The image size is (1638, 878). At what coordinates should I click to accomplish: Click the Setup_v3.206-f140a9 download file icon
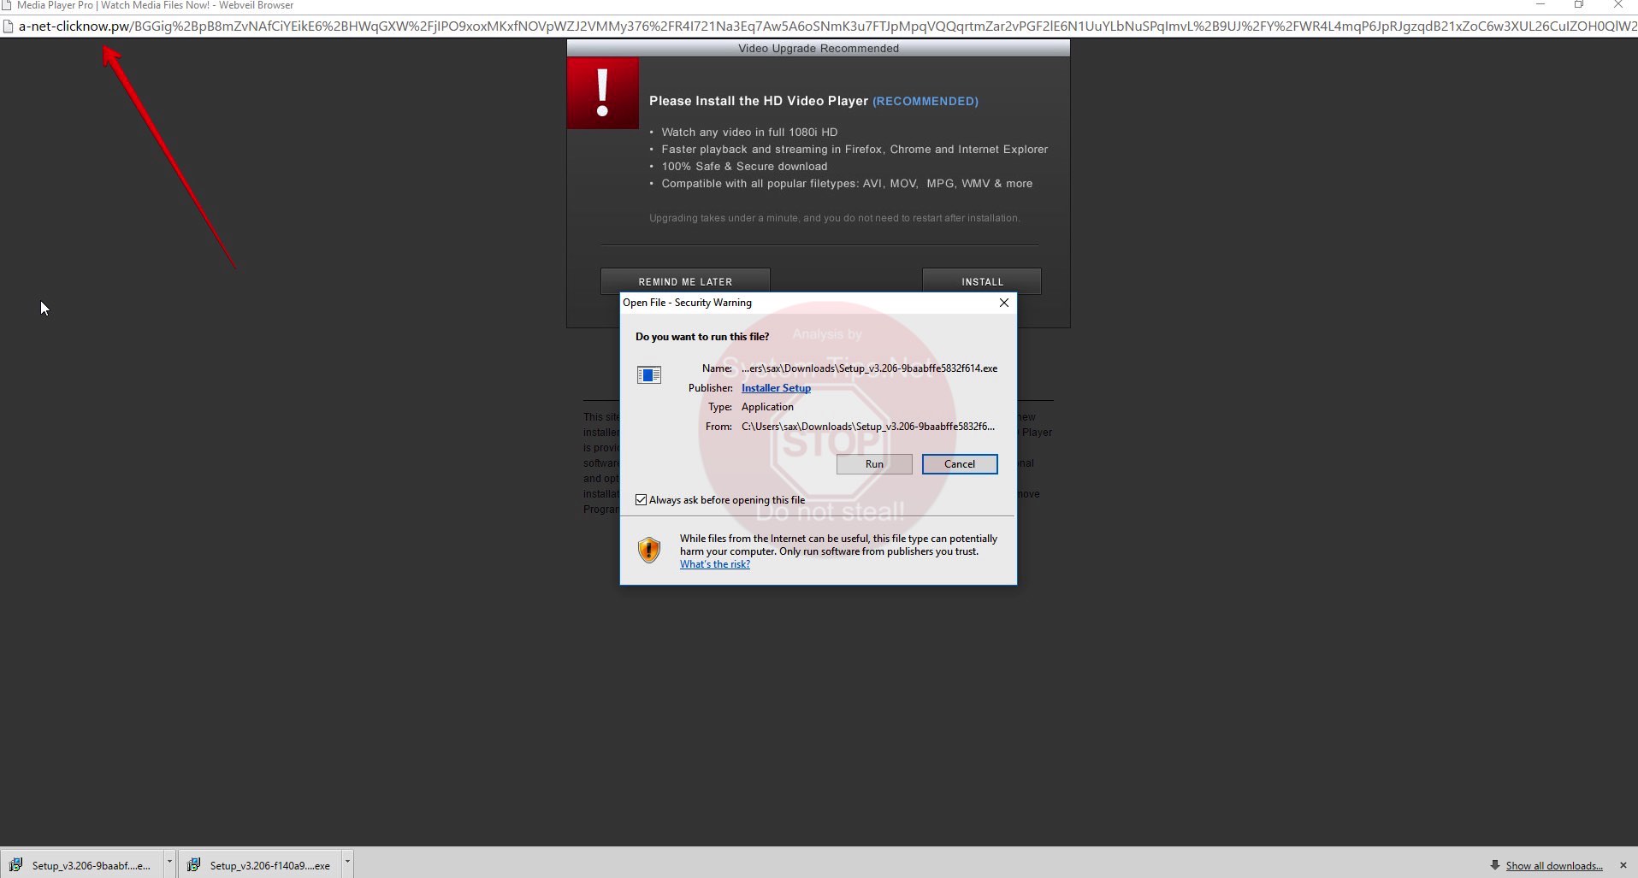194,865
